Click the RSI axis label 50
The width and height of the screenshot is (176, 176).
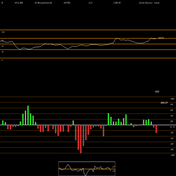point(2,46)
